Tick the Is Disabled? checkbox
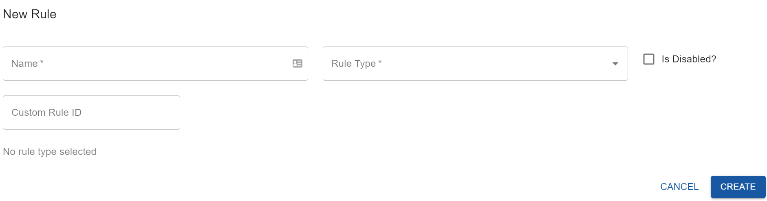 [x=648, y=59]
